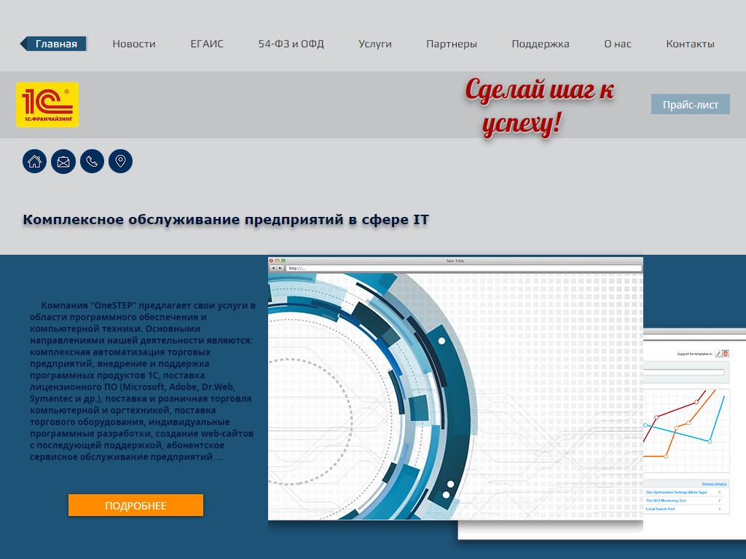Select Поддержка in the navigation
Screen dimensions: 746x559
[541, 44]
